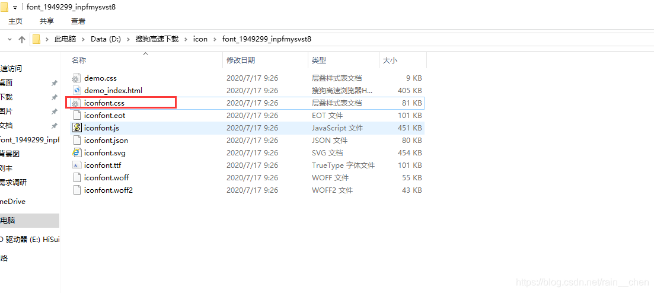Select the iconfont.css file name
Image resolution: width=654 pixels, height=293 pixels.
point(104,103)
